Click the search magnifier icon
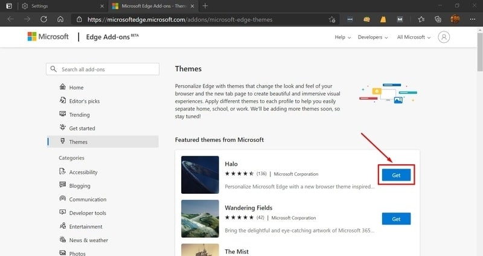Screen dimensions: 483x256 (x=53, y=69)
